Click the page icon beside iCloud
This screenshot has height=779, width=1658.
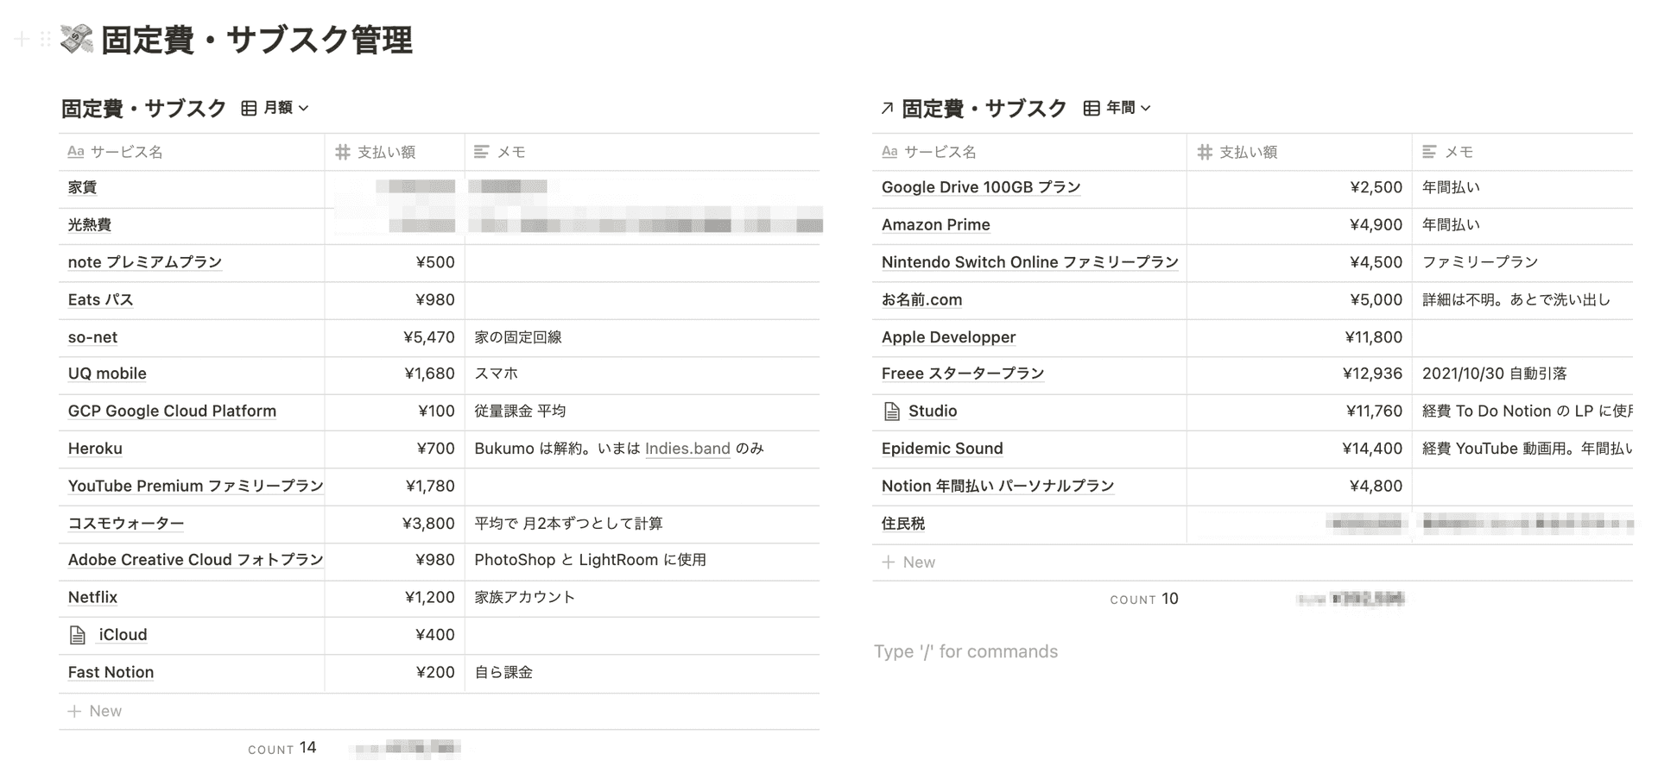click(78, 635)
